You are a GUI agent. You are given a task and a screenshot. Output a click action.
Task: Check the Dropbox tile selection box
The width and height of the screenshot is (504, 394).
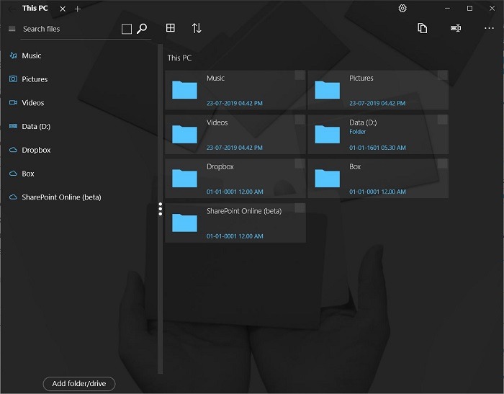(x=300, y=164)
